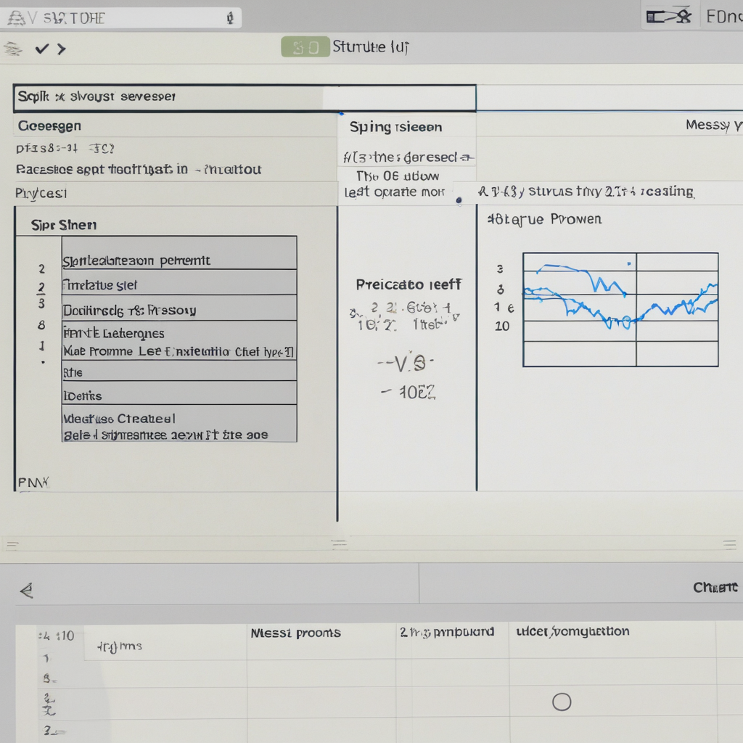Viewport: 743px width, 743px height.
Task: Click the 'Left opiarte mon' cell
Action: pos(394,192)
